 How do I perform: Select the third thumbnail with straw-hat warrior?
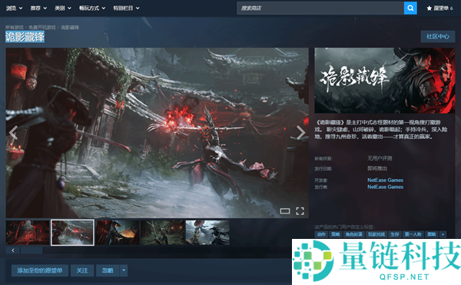pyautogui.click(x=118, y=233)
